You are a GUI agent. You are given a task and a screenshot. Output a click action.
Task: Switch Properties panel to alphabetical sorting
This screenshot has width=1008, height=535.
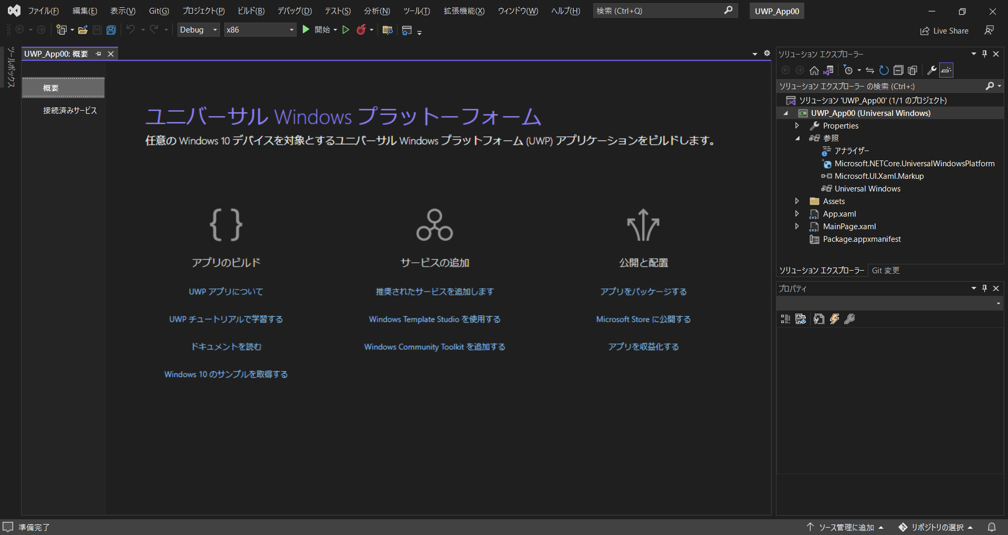(800, 319)
